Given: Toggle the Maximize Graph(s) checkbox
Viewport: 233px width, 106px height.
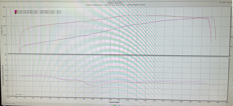Looking at the screenshot, I should point(4,103).
